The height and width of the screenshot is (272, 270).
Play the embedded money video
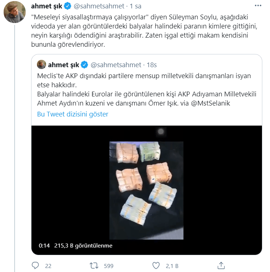[x=147, y=190]
